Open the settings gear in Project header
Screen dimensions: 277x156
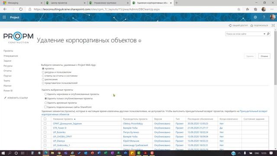pyautogui.click(x=255, y=17)
